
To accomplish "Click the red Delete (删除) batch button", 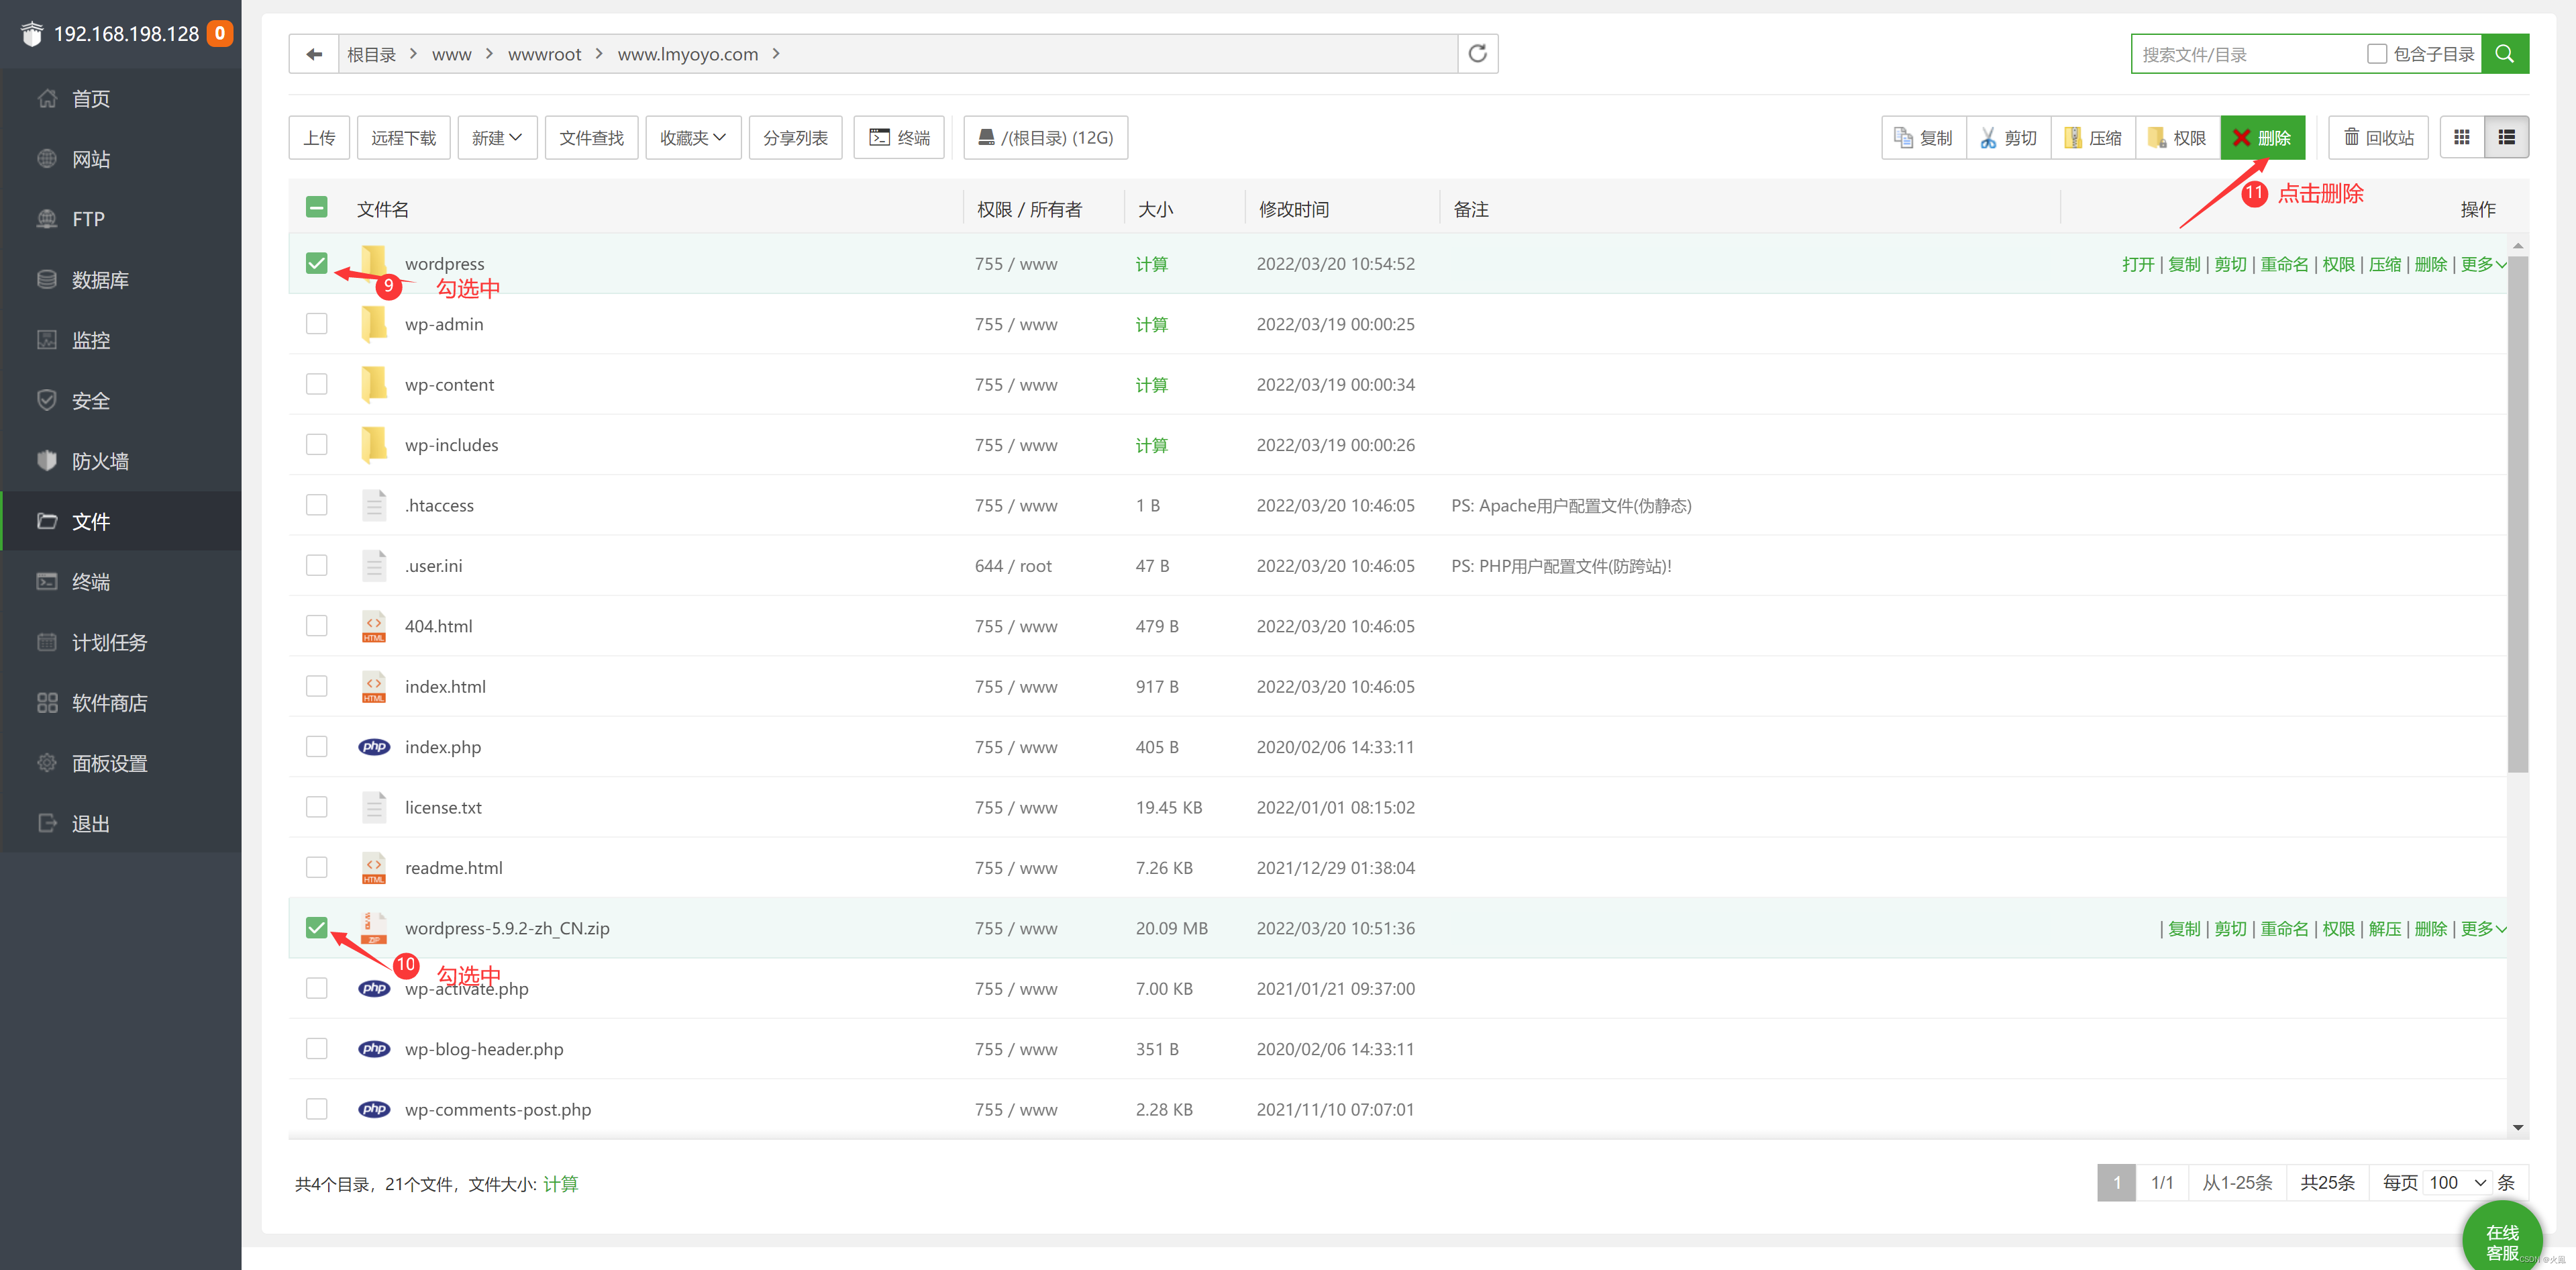I will tap(2262, 137).
